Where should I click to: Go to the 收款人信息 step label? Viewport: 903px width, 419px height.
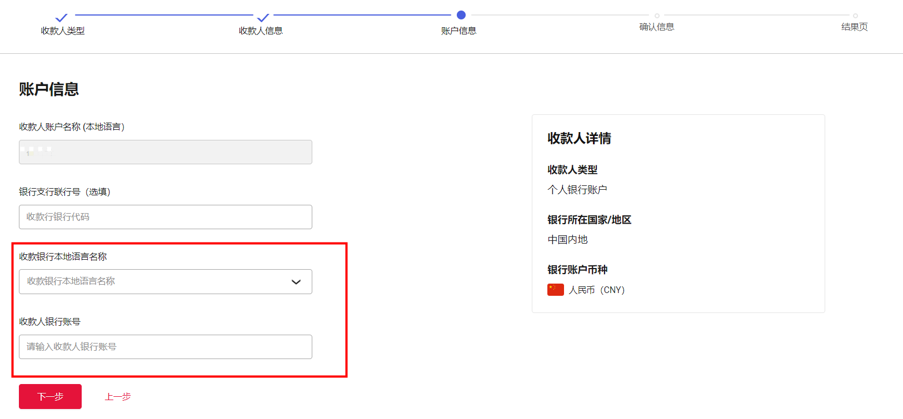click(x=261, y=31)
